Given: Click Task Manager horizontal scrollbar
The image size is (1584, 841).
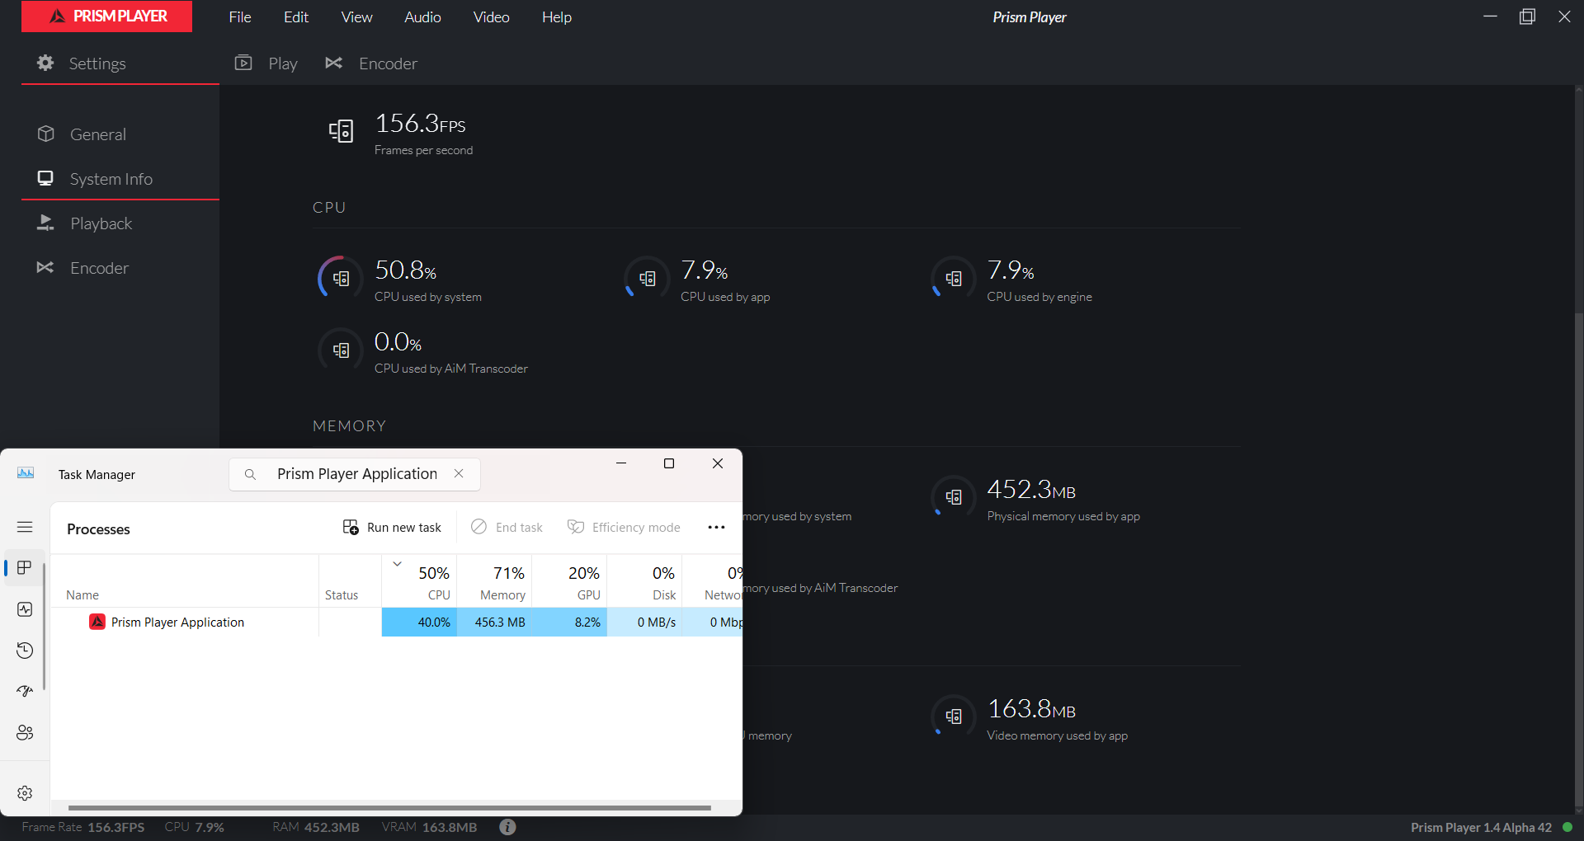Looking at the screenshot, I should click(x=389, y=808).
